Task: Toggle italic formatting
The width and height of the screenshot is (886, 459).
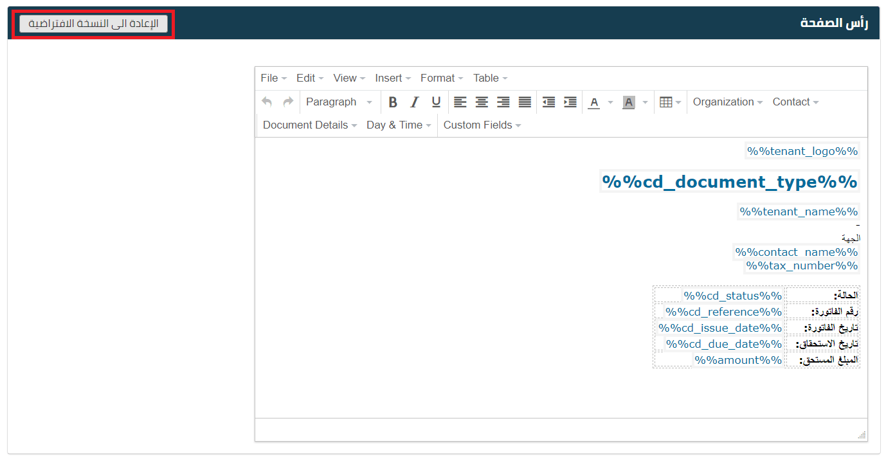Action: point(415,102)
